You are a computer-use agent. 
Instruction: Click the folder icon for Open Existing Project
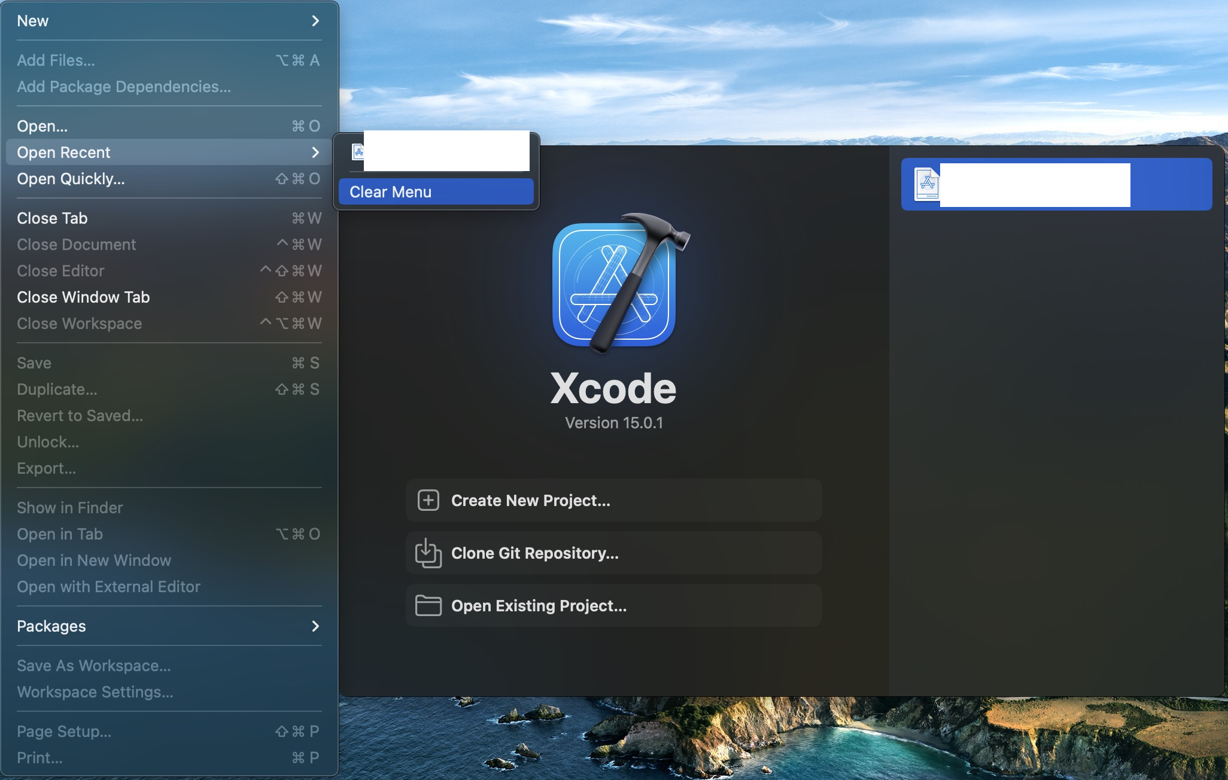tap(428, 605)
